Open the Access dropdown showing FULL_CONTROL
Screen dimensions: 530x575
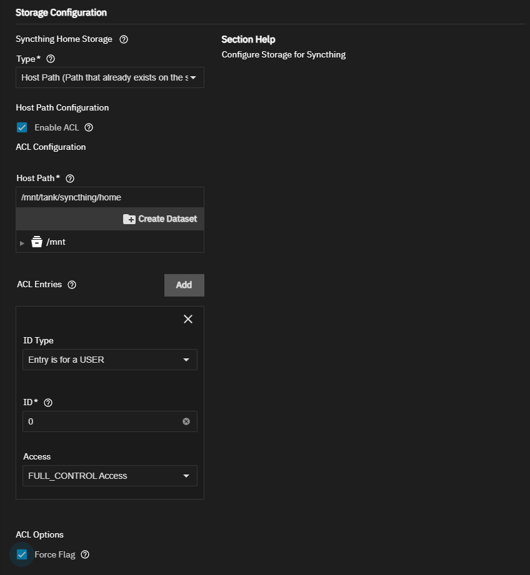click(x=109, y=476)
